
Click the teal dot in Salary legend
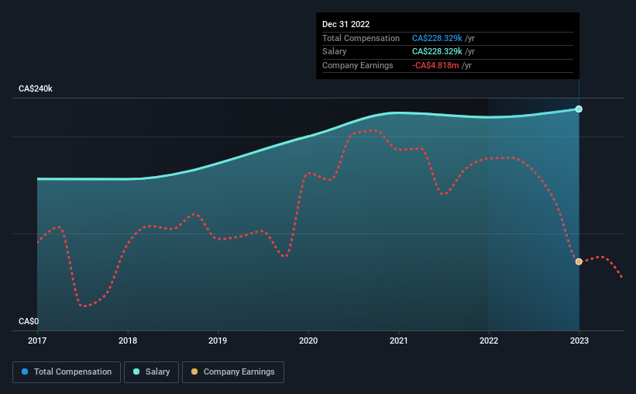[x=136, y=372]
